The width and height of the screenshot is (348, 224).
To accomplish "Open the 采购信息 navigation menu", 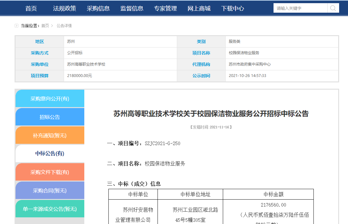I will [98, 9].
